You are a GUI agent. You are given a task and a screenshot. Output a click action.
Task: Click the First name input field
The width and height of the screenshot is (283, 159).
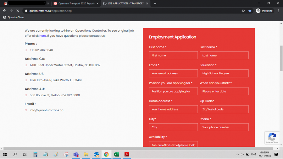tap(173, 55)
